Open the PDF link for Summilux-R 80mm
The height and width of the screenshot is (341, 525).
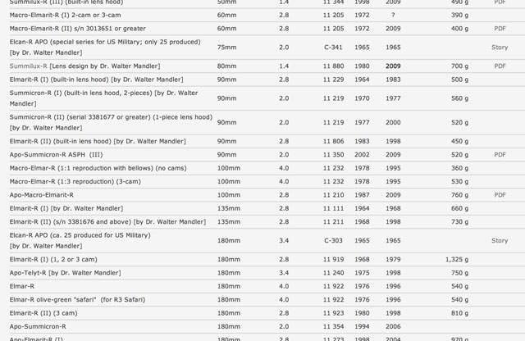(500, 66)
